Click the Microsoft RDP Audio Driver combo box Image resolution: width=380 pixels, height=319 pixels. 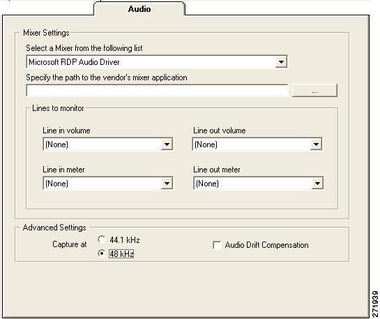click(x=157, y=62)
